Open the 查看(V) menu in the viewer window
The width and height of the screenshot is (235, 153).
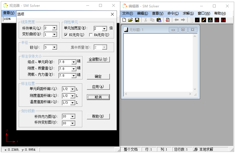[9, 13]
